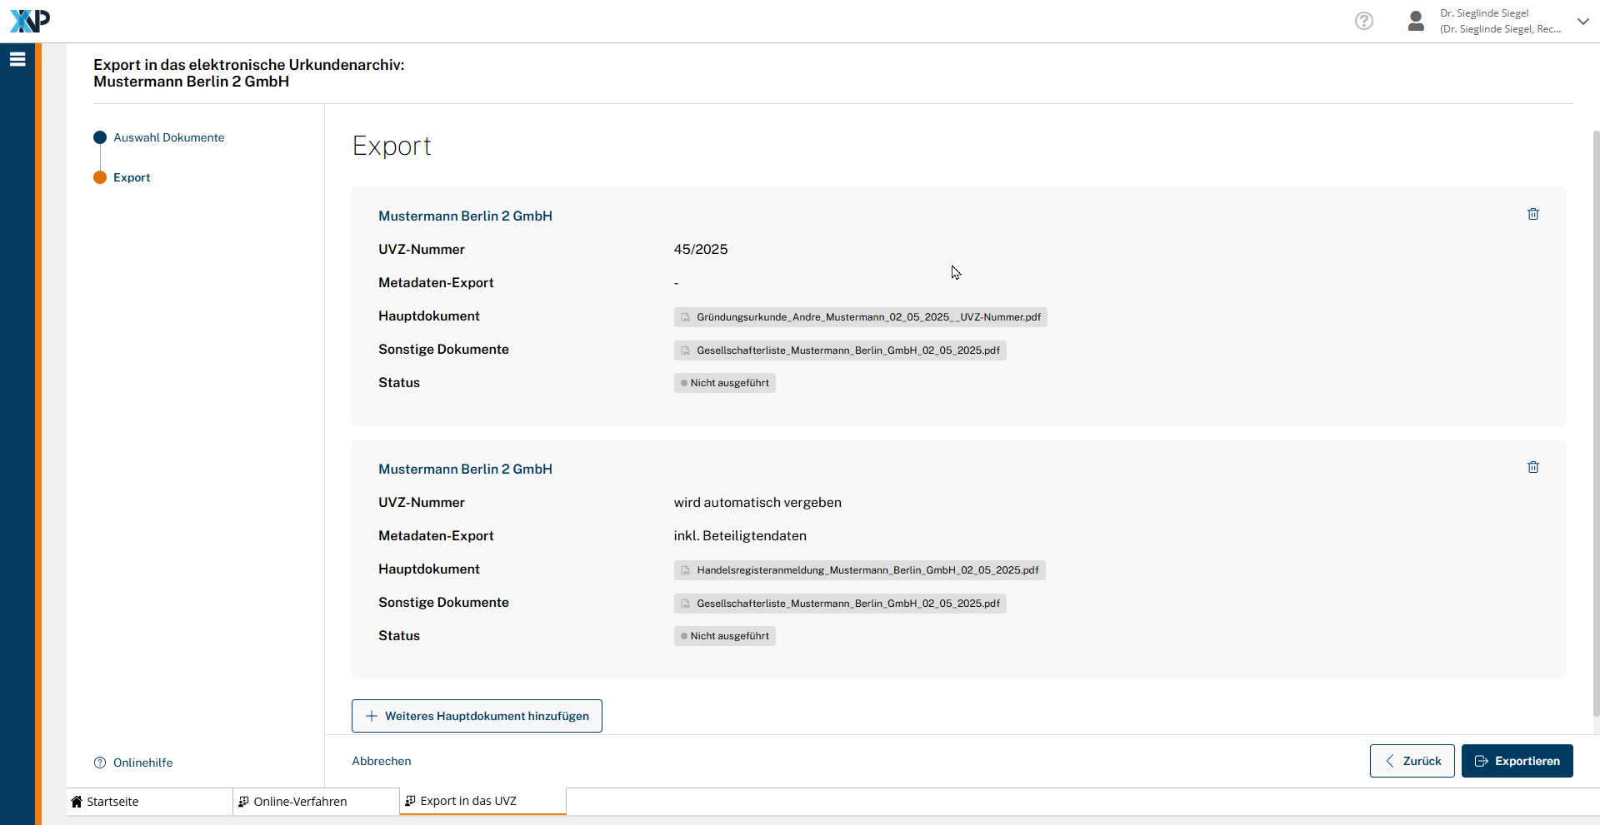Click Weiteres Hauptdokument hinzufügen button
This screenshot has height=825, width=1600.
click(477, 716)
